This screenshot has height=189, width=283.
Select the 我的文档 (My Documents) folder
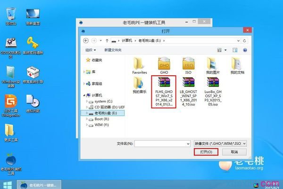(237, 65)
